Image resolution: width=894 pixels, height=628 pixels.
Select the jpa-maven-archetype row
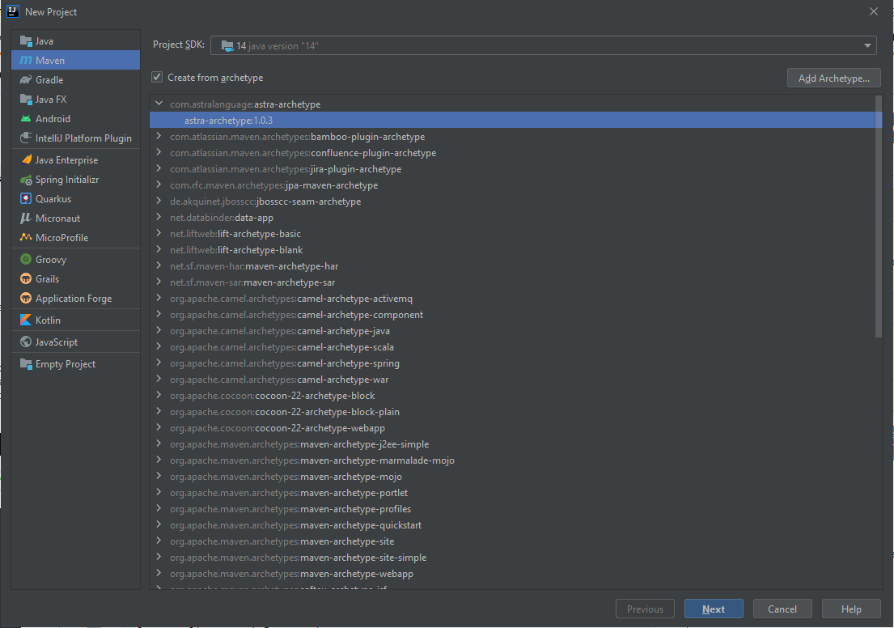(x=513, y=185)
